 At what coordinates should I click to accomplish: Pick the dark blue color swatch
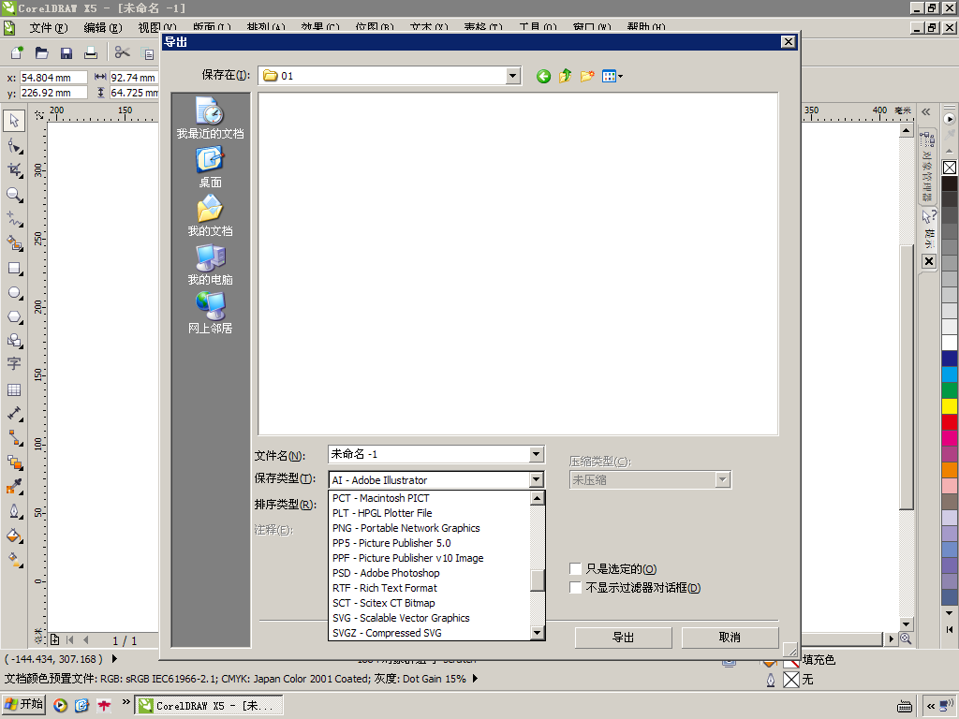950,359
